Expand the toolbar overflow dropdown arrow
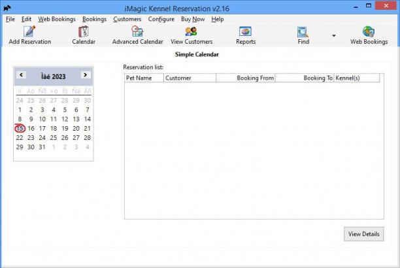 334,35
